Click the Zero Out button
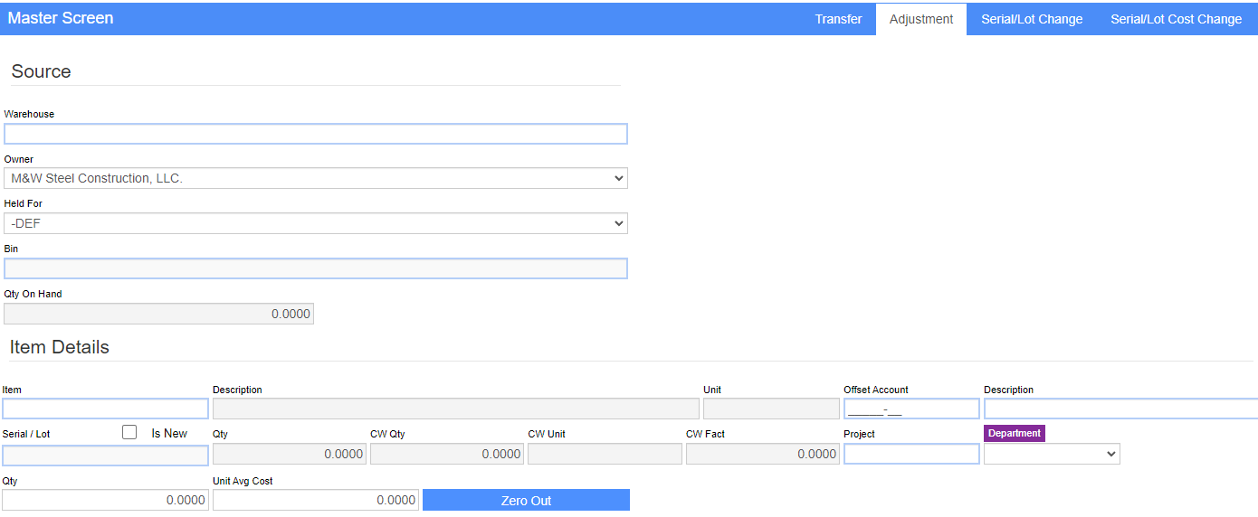The width and height of the screenshot is (1258, 517). pos(526,500)
